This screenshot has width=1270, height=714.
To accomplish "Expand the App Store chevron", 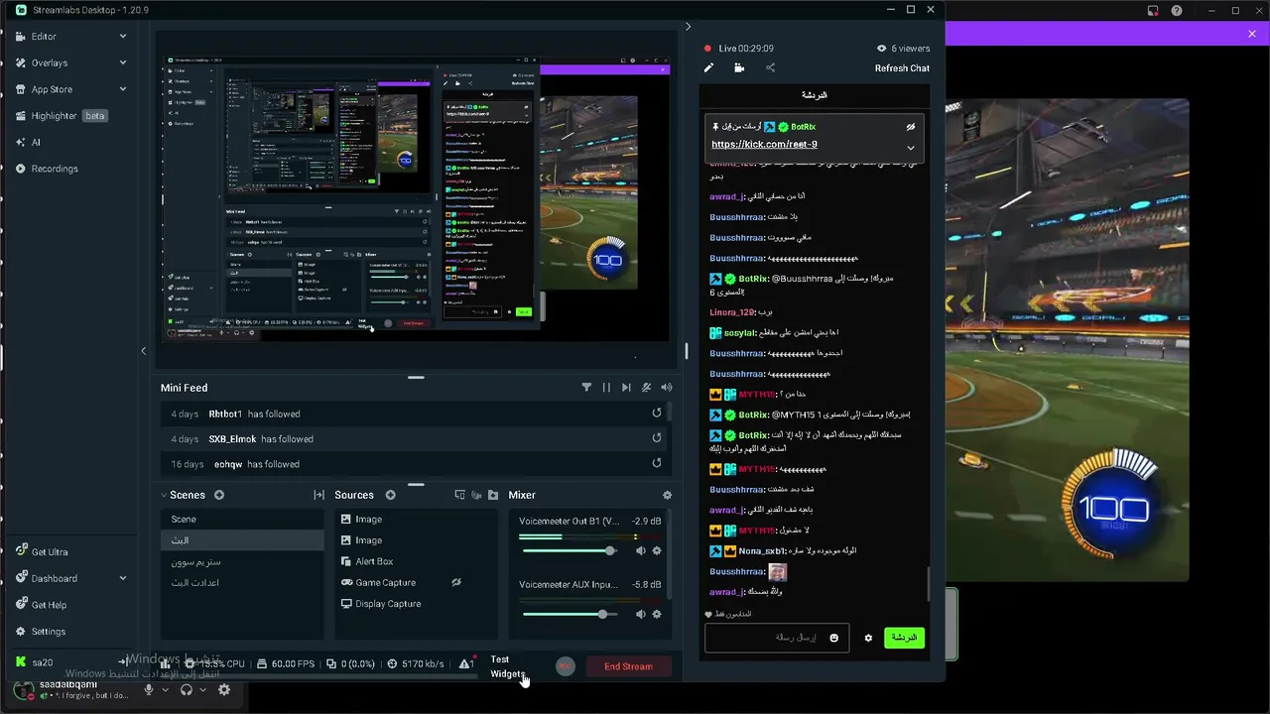I will click(x=123, y=89).
